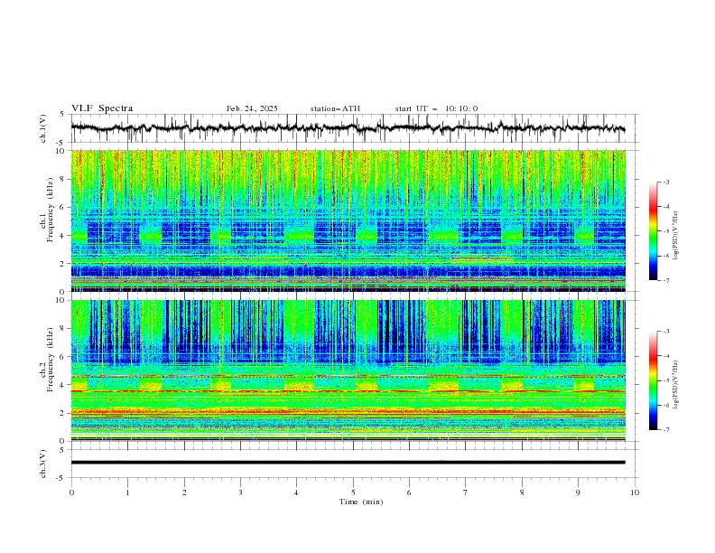
Task: Click the 'ch.1(V)' waveform axis label
Action: (43, 128)
